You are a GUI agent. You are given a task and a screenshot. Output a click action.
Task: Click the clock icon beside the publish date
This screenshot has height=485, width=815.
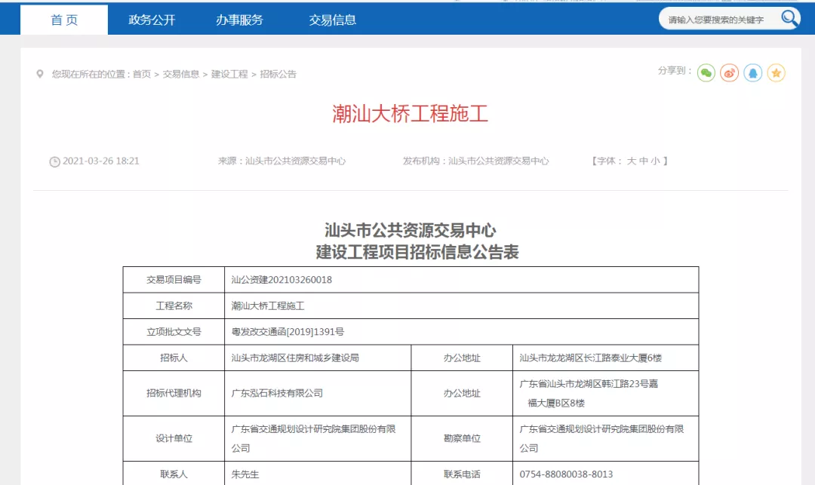click(54, 161)
